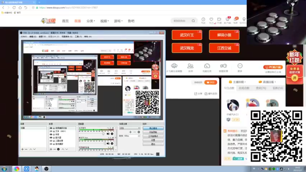Click the 江西立诚 orange button
Image resolution: width=306 pixels, height=172 pixels.
click(224, 48)
